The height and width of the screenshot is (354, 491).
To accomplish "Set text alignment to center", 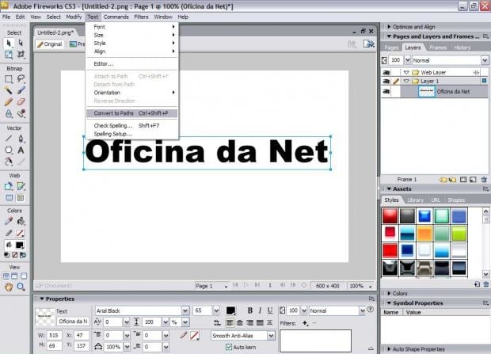I will pos(239,322).
